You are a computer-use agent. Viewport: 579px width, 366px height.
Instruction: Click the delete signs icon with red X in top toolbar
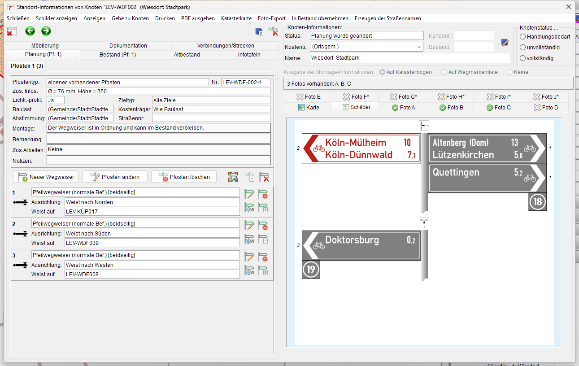coord(273,31)
